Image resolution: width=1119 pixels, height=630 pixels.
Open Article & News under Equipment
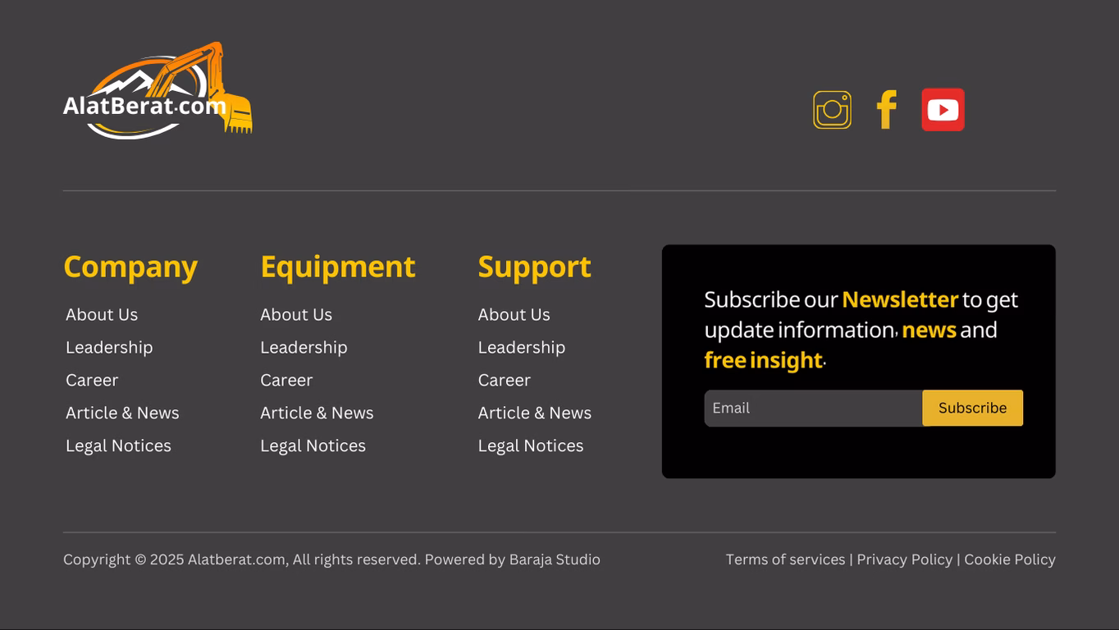click(317, 413)
